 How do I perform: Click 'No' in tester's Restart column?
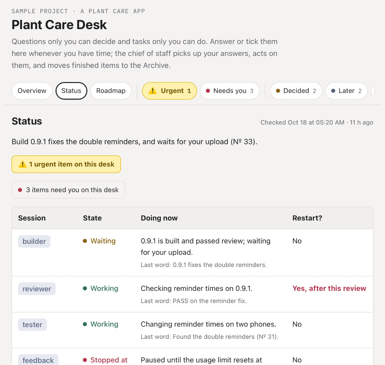point(297,324)
